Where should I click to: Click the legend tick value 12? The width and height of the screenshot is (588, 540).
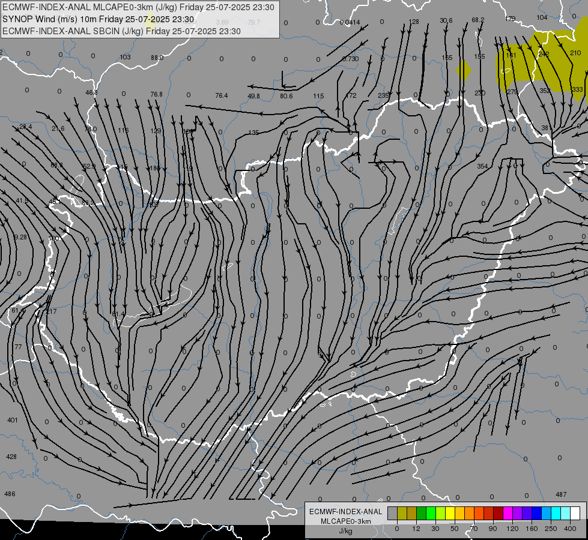[416, 529]
